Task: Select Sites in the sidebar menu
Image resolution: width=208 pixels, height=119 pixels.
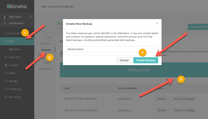Action: (x=17, y=41)
